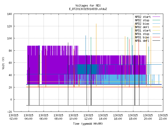
Task: Click the y-axis tick value -20
Action: pyautogui.click(x=9, y=112)
